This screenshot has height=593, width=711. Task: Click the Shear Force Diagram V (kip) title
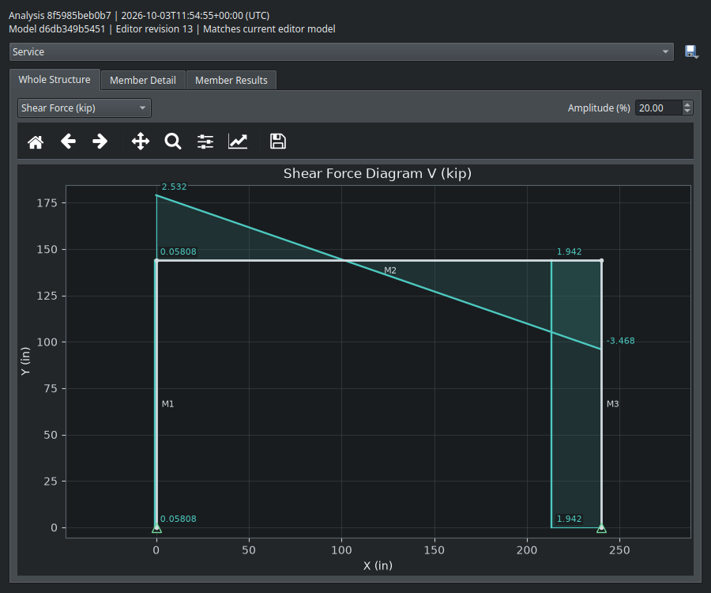[x=378, y=173]
